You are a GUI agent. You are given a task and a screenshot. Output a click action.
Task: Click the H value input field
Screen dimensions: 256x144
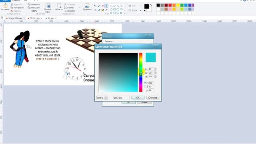point(151,83)
